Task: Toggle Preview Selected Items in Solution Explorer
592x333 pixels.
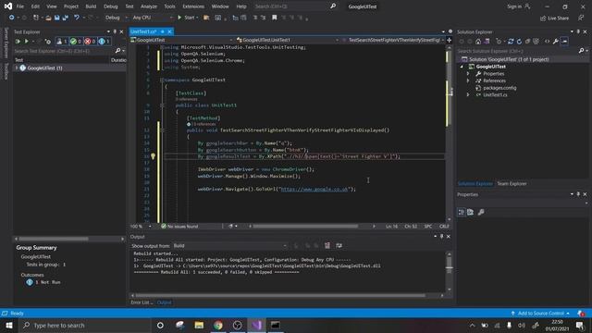Action: click(x=564, y=41)
